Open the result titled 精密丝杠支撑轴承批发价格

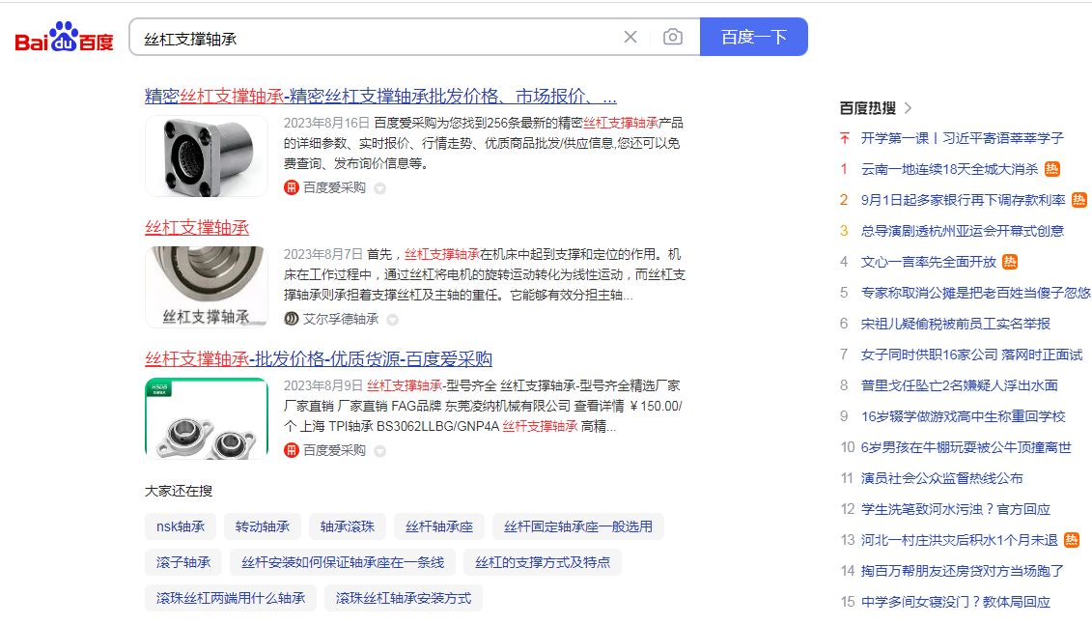pyautogui.click(x=380, y=97)
